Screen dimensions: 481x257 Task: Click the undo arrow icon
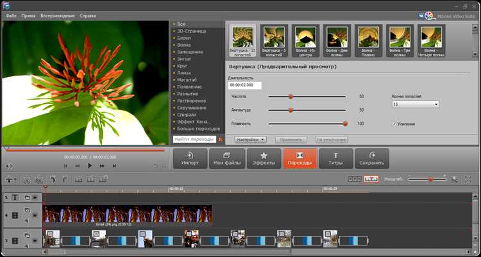coord(53,179)
